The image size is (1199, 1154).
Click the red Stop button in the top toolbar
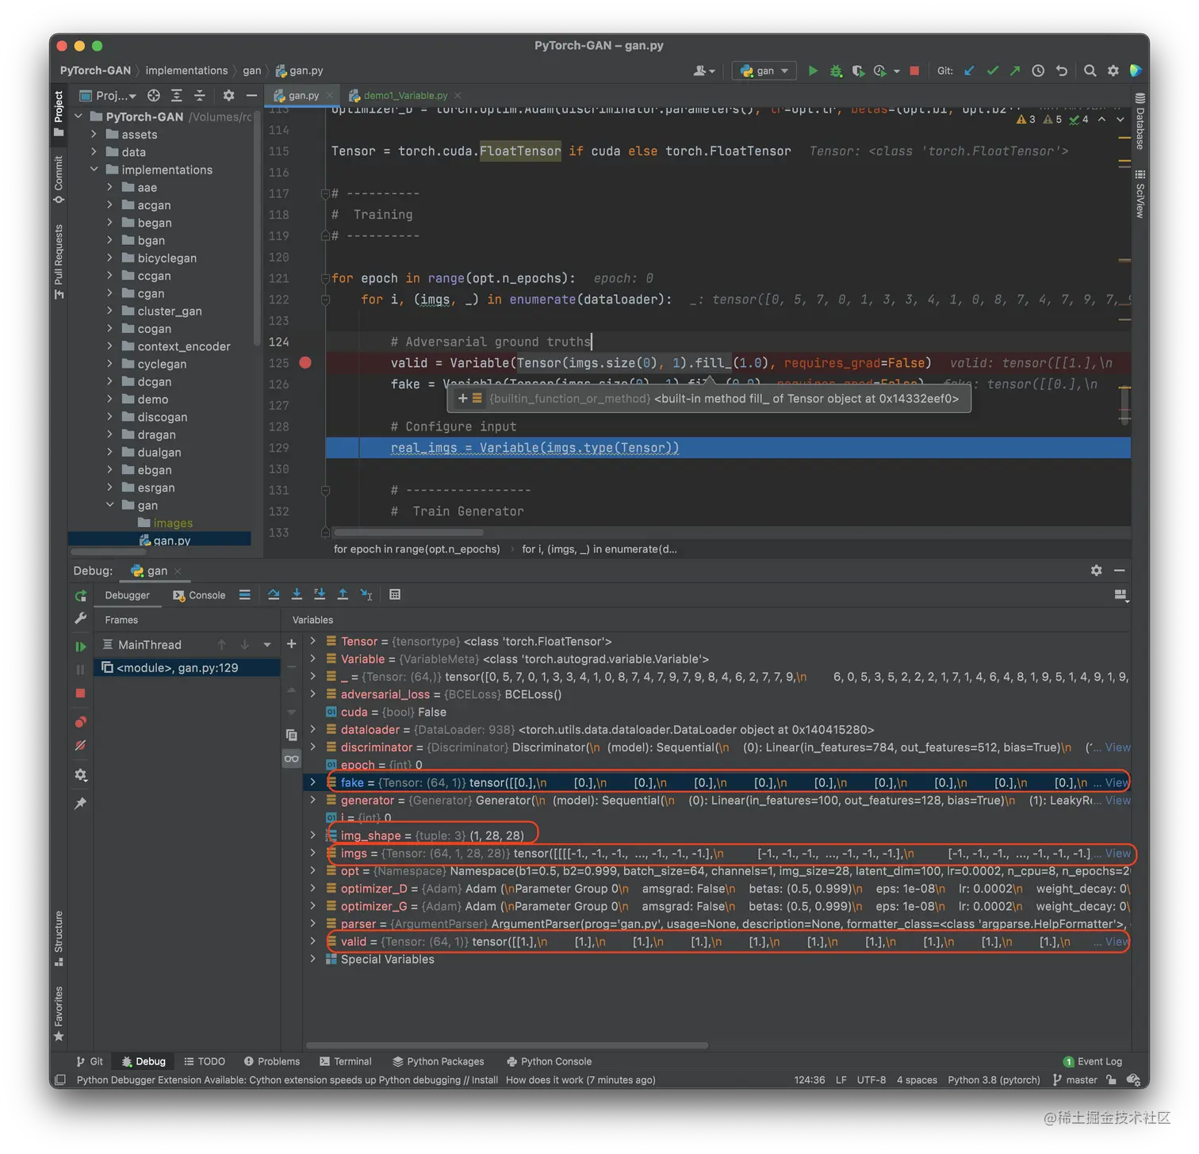[914, 71]
